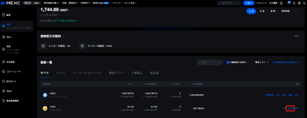Select the メイン tab

click(61, 73)
